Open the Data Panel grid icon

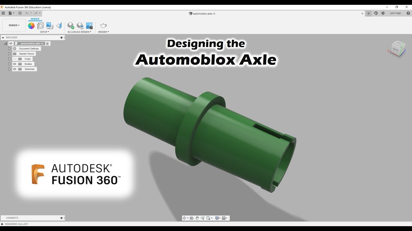click(x=3, y=13)
